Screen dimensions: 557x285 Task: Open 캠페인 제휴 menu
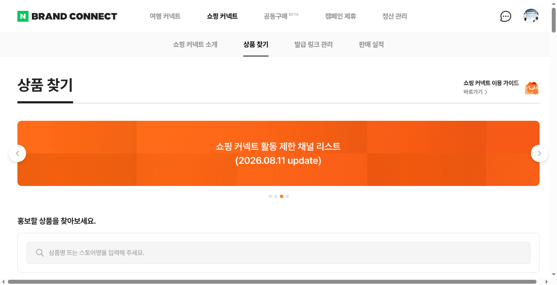coord(341,17)
